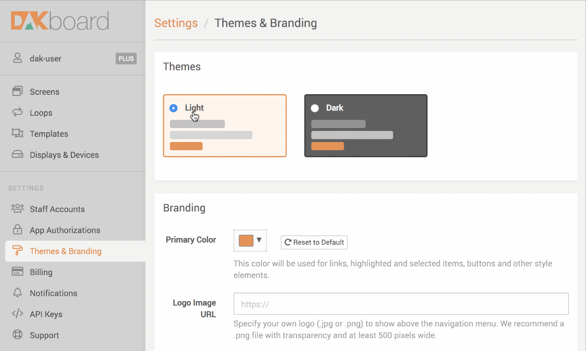
Task: Click the Primary Color label
Action: [191, 240]
